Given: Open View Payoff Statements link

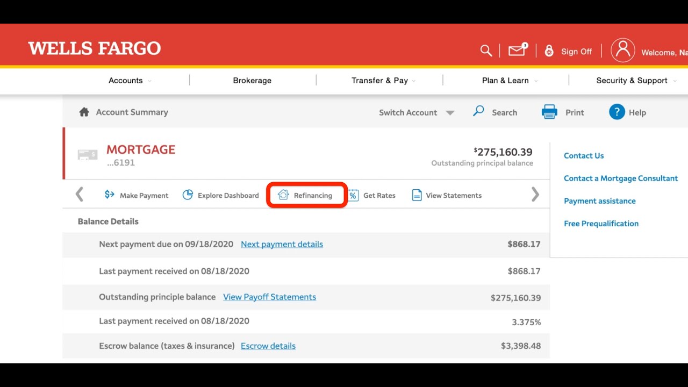Looking at the screenshot, I should 269,297.
